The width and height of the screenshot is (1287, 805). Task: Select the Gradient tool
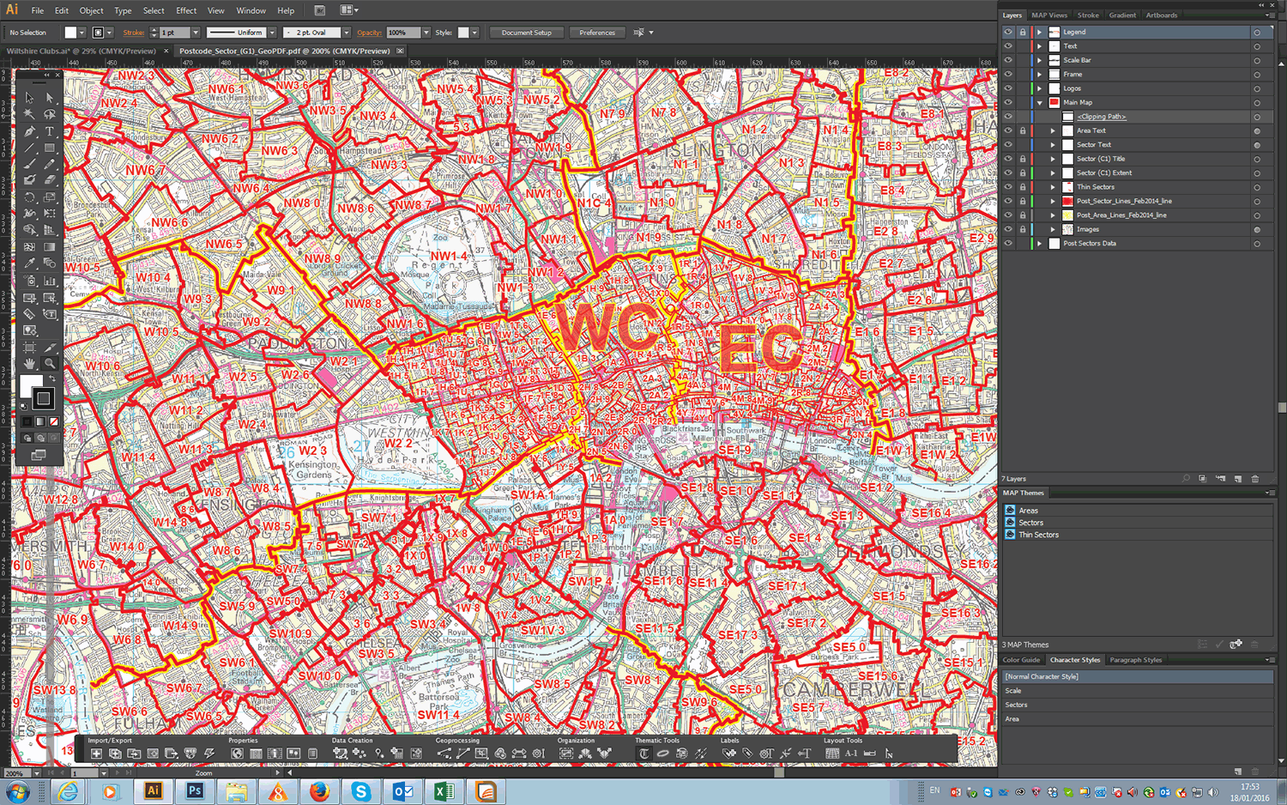click(x=50, y=247)
